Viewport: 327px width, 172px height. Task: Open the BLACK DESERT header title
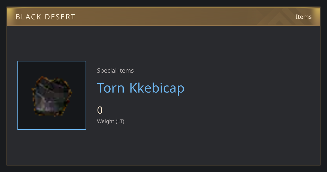(x=45, y=17)
